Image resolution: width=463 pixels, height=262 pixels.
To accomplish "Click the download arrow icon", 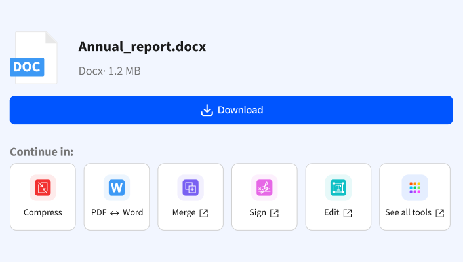I will [207, 110].
